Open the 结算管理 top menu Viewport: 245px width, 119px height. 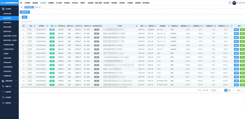51,3
